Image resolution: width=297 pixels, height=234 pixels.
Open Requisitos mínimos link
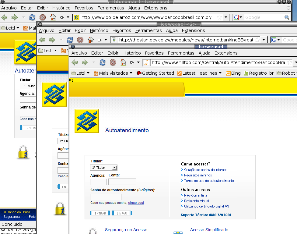pyautogui.click(x=198, y=175)
